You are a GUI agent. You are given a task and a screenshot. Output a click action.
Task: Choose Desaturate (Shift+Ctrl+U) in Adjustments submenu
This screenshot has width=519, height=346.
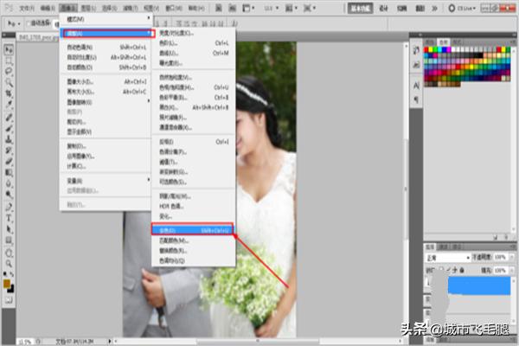point(192,230)
